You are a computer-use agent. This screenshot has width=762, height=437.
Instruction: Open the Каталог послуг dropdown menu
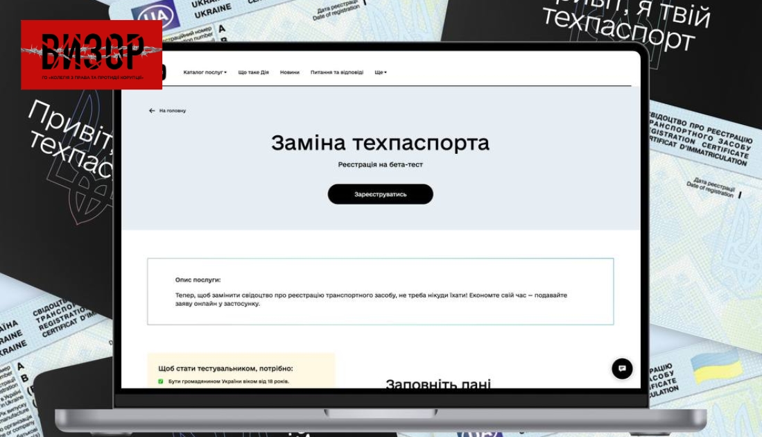pyautogui.click(x=205, y=72)
